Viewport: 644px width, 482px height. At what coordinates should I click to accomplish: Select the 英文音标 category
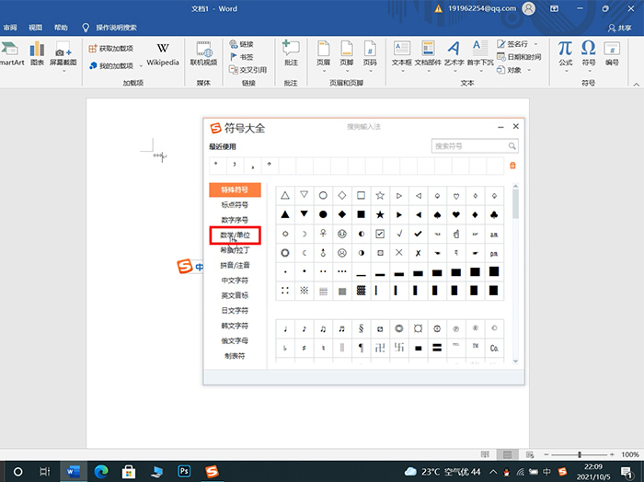coord(235,295)
